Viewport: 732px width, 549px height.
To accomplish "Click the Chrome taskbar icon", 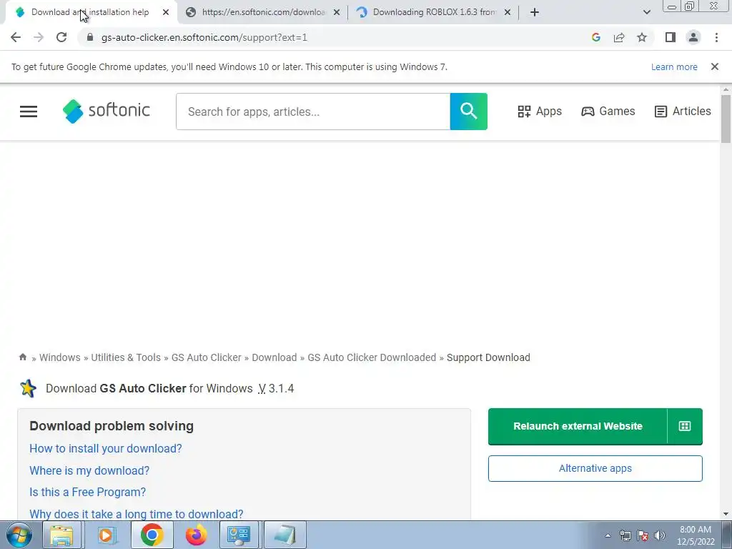I will 152,535.
